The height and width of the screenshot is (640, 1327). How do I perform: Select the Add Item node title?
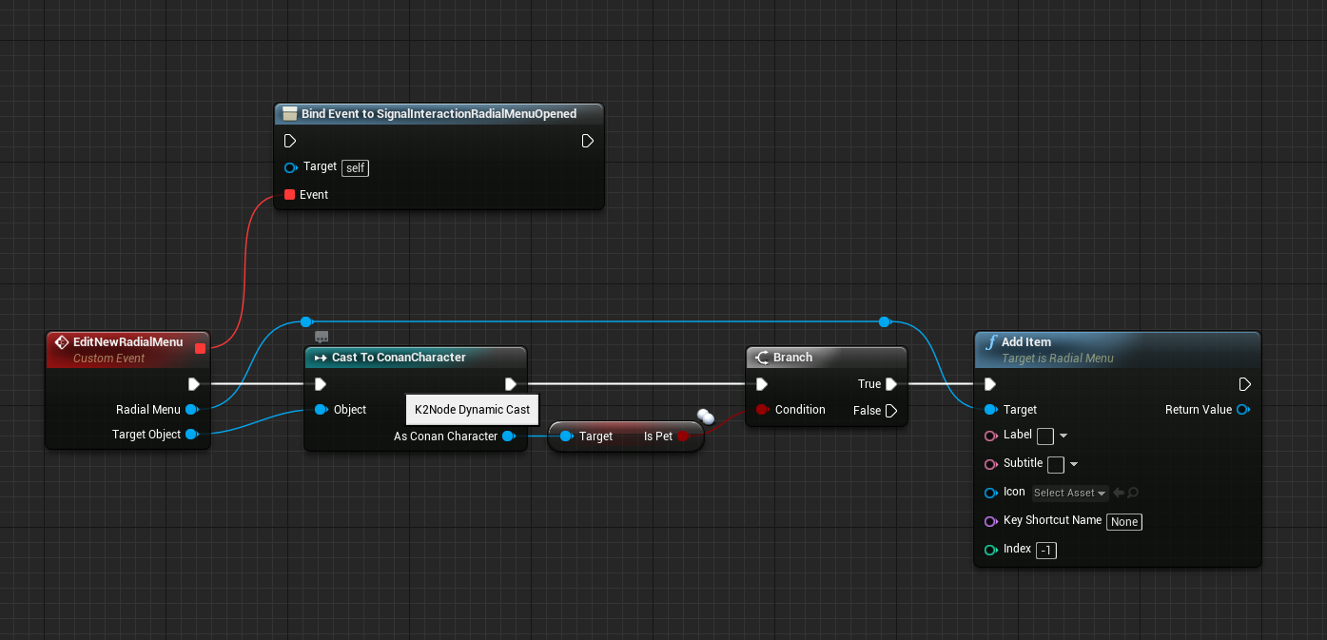[1025, 342]
